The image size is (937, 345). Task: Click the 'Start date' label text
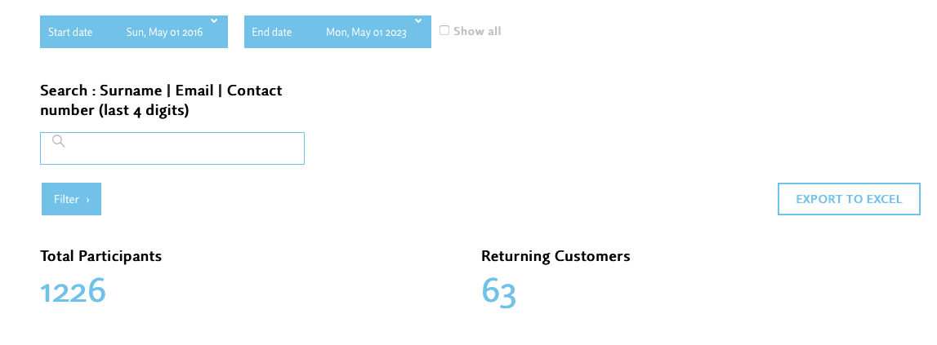(70, 33)
